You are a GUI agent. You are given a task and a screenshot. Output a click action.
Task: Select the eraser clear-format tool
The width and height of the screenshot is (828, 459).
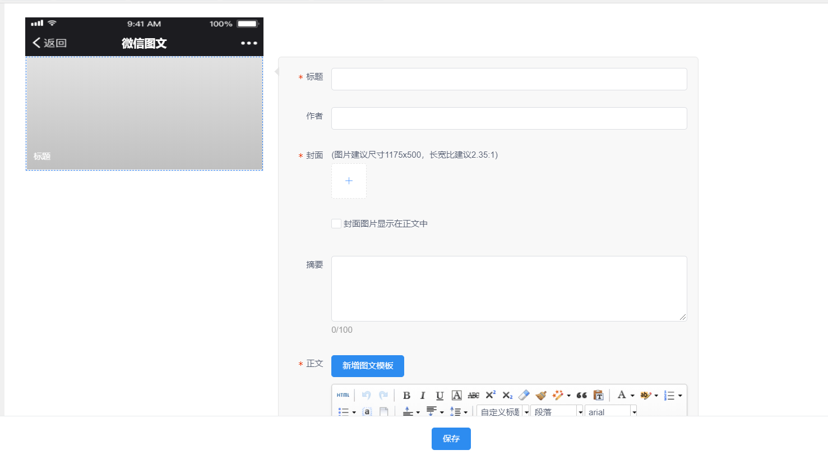tap(524, 395)
